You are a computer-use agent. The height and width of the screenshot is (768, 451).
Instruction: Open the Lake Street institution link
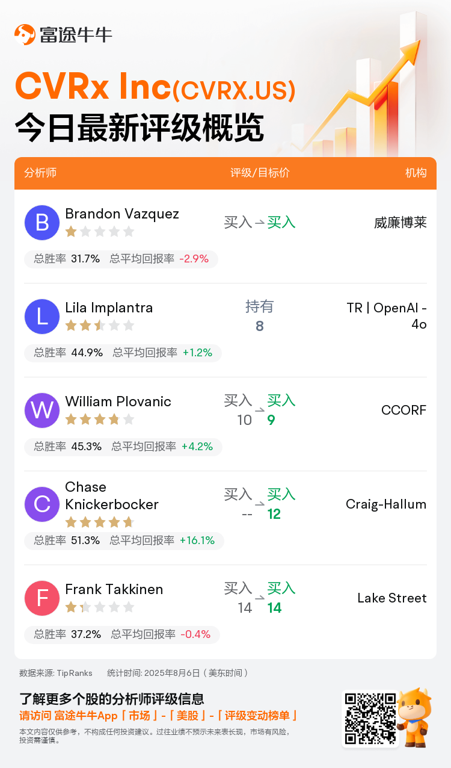tap(392, 598)
